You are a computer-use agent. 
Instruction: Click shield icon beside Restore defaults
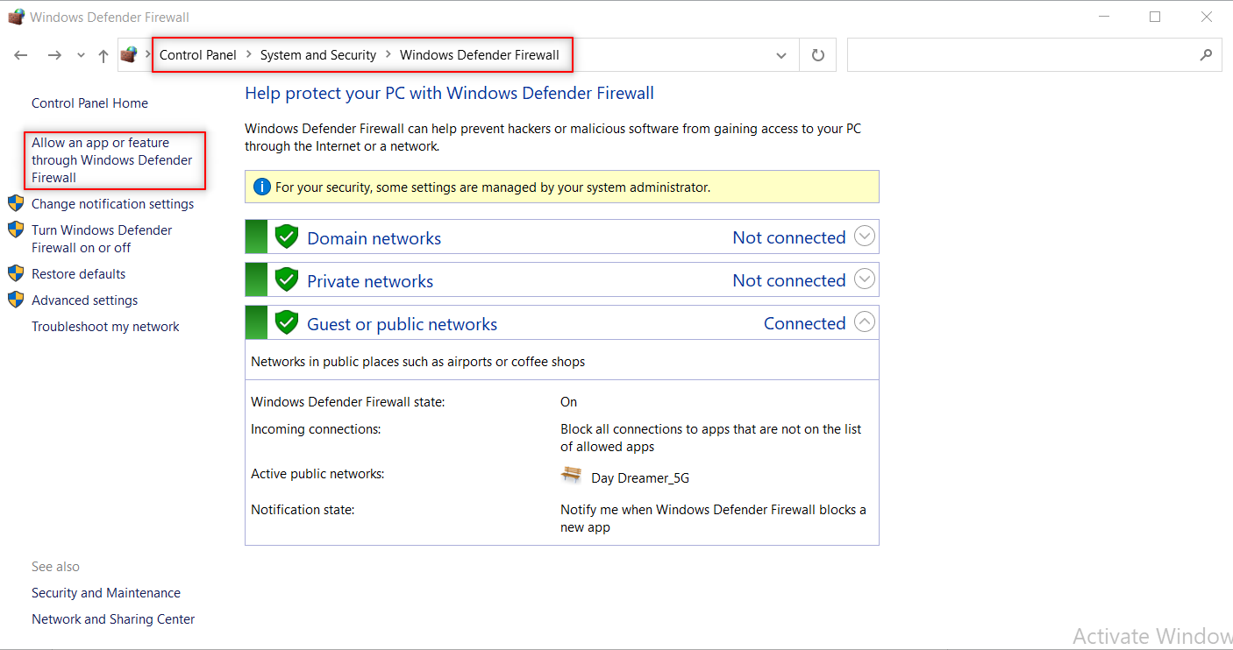tap(16, 273)
